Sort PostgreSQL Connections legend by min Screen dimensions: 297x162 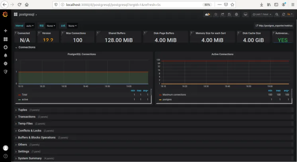coord(133,91)
